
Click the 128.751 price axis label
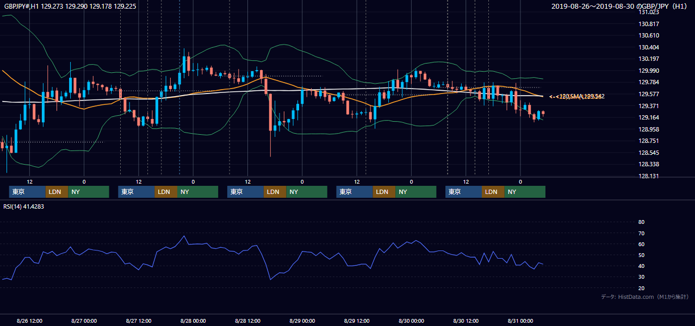click(650, 141)
